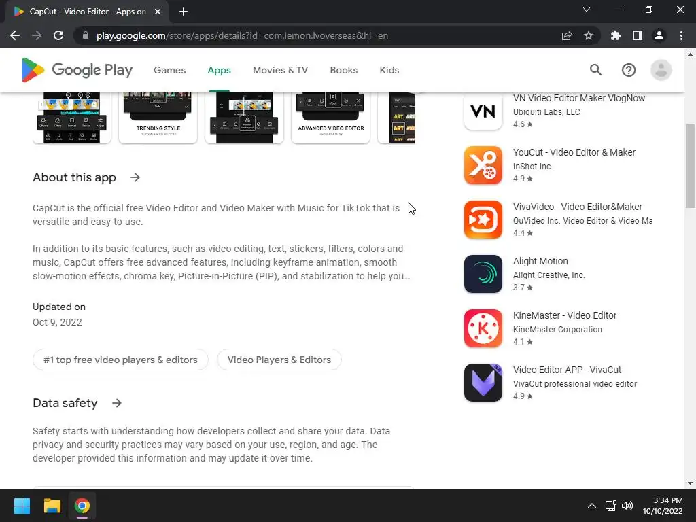Click the 'Alight Creative, Inc.' developer name

549,275
